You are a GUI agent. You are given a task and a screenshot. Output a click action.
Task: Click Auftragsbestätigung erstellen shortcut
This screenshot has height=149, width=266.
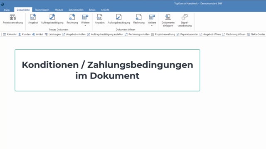coord(105,34)
